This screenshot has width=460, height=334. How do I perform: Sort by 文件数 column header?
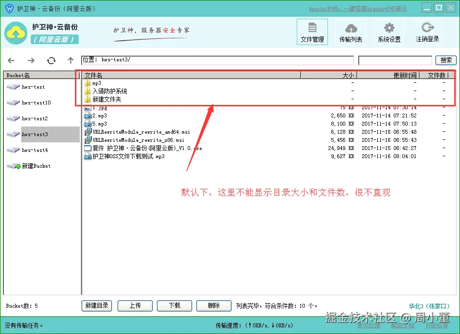[x=434, y=75]
